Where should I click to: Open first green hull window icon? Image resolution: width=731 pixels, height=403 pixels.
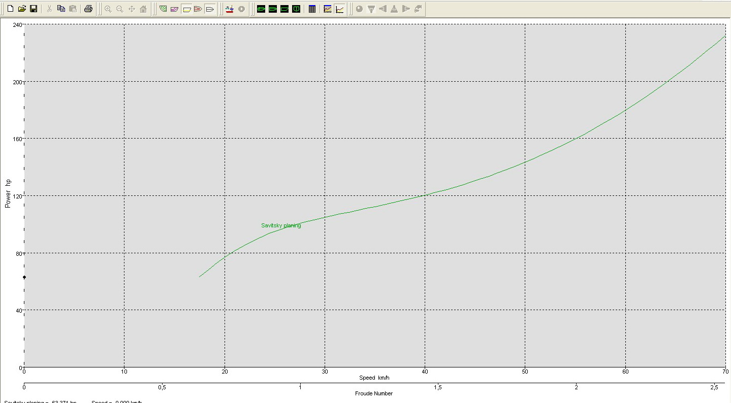(x=261, y=9)
